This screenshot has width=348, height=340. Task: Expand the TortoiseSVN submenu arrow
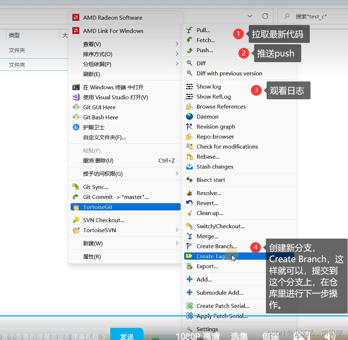point(177,230)
